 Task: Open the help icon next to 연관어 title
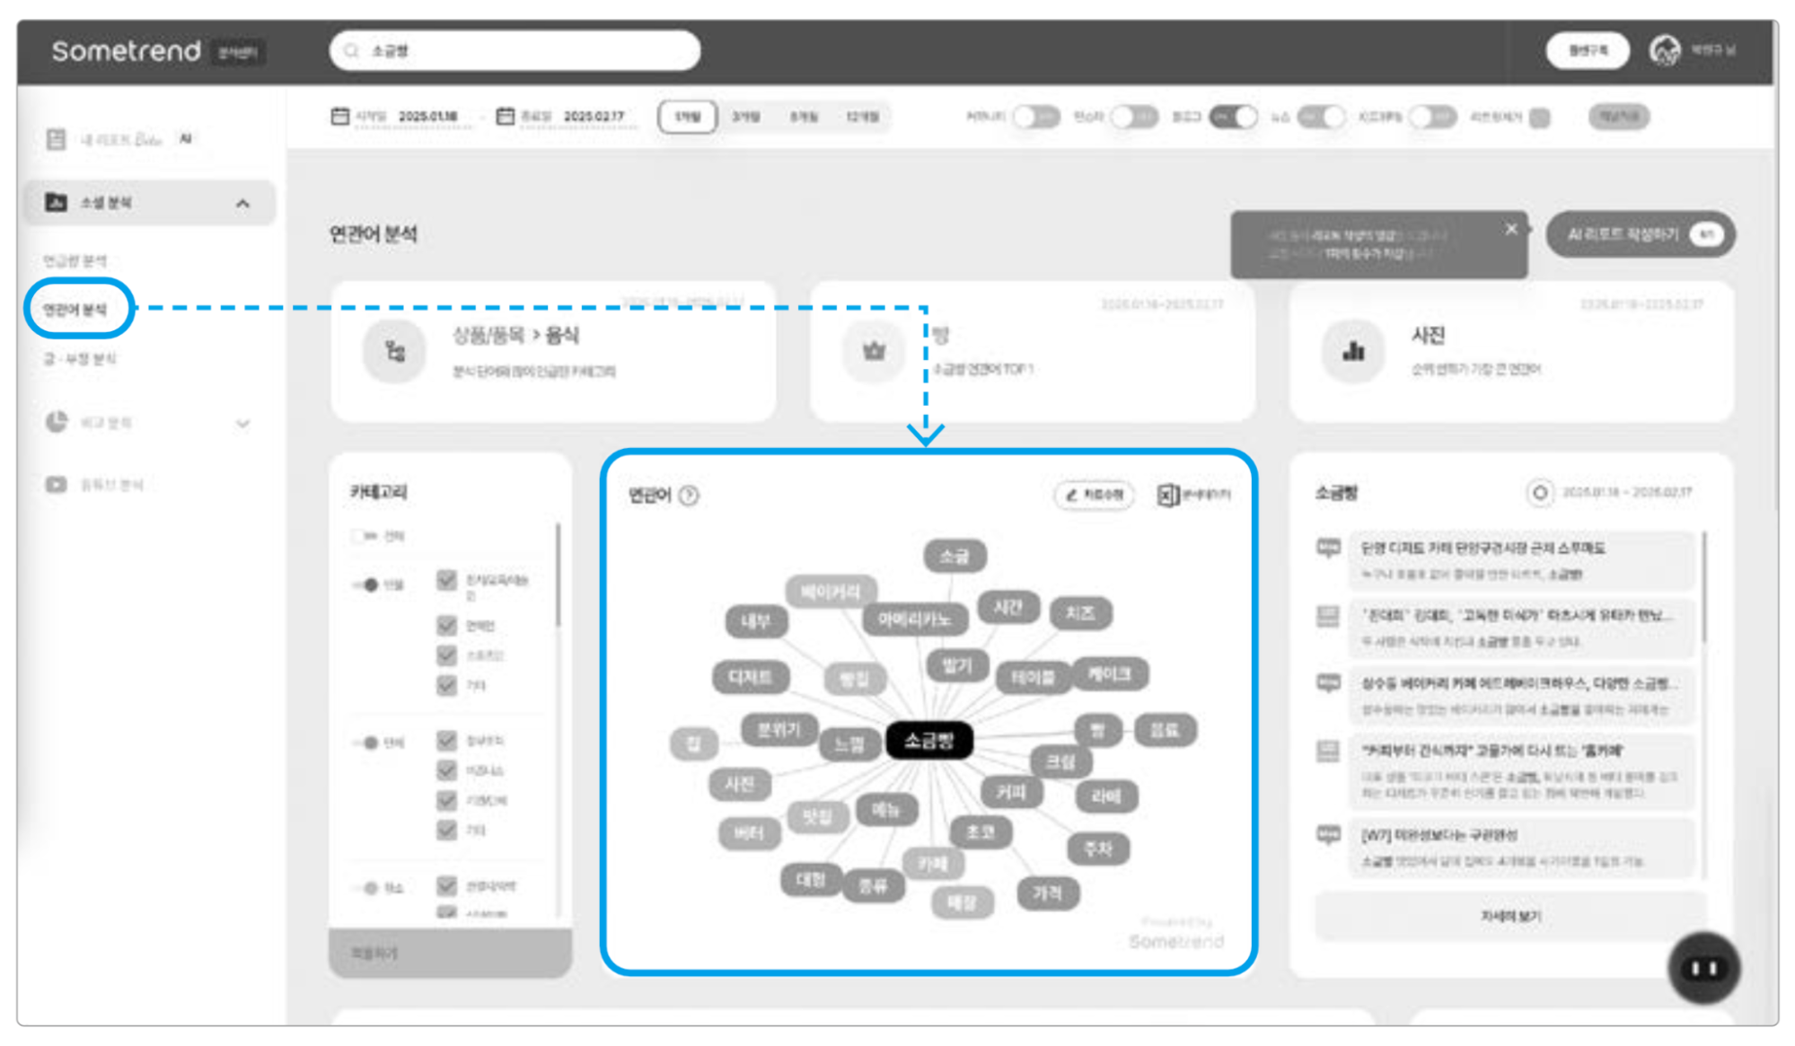pyautogui.click(x=689, y=496)
